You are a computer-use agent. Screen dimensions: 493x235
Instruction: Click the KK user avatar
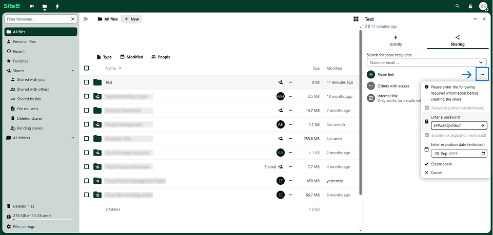point(483,6)
